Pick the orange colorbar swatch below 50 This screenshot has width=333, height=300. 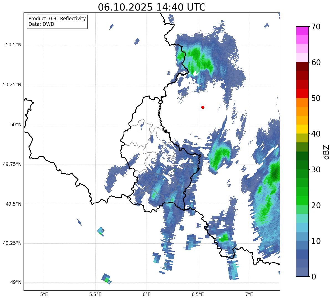(302, 102)
